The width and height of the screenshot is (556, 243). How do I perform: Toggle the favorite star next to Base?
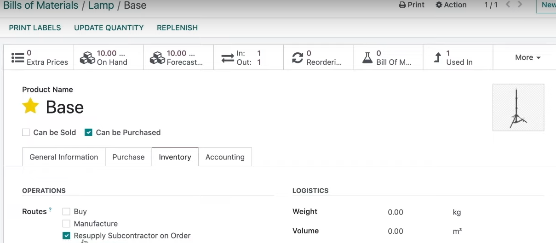pyautogui.click(x=30, y=106)
